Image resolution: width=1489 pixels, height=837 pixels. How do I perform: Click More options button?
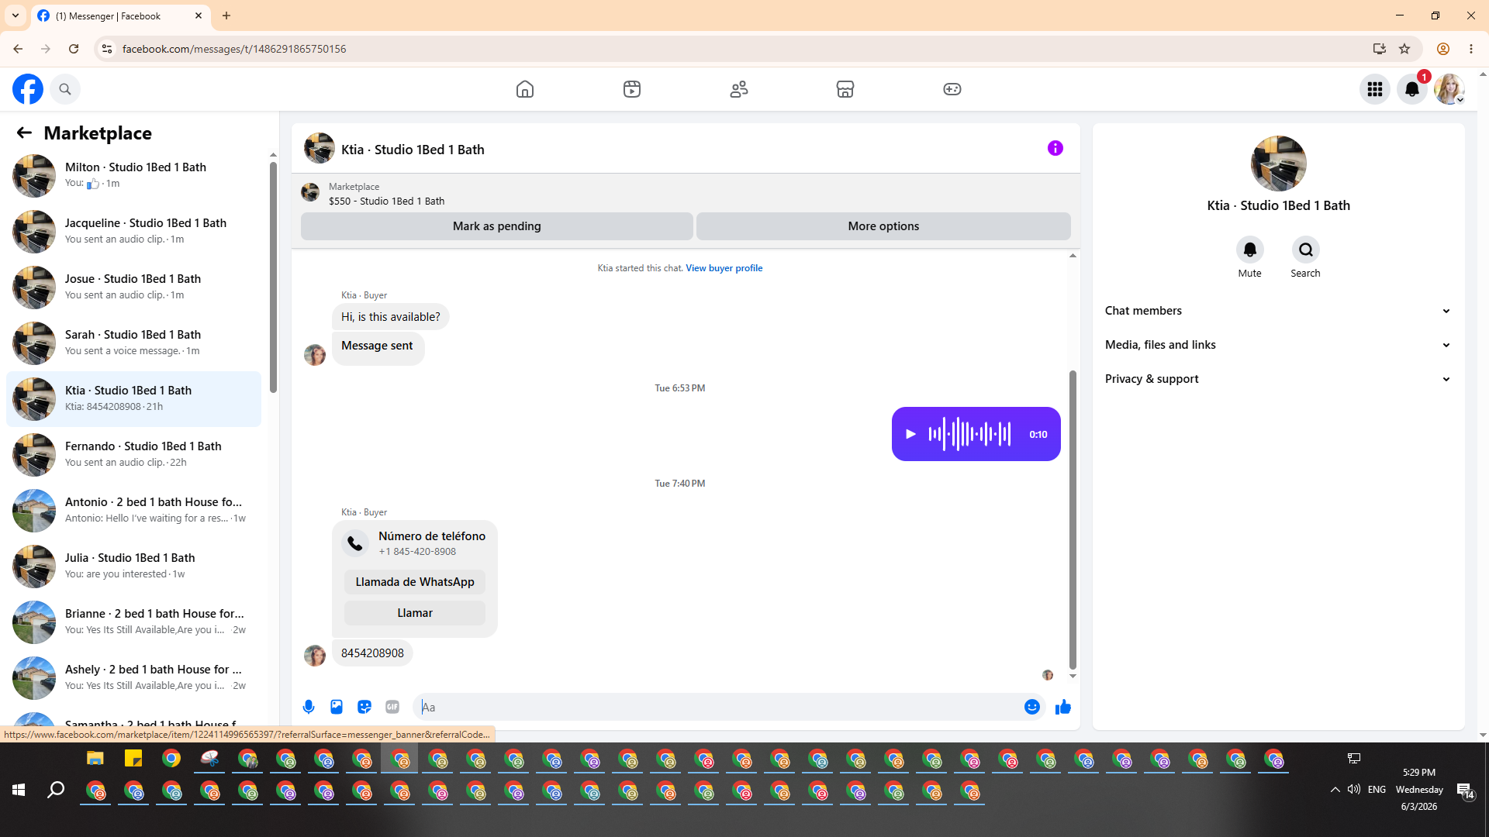883,226
